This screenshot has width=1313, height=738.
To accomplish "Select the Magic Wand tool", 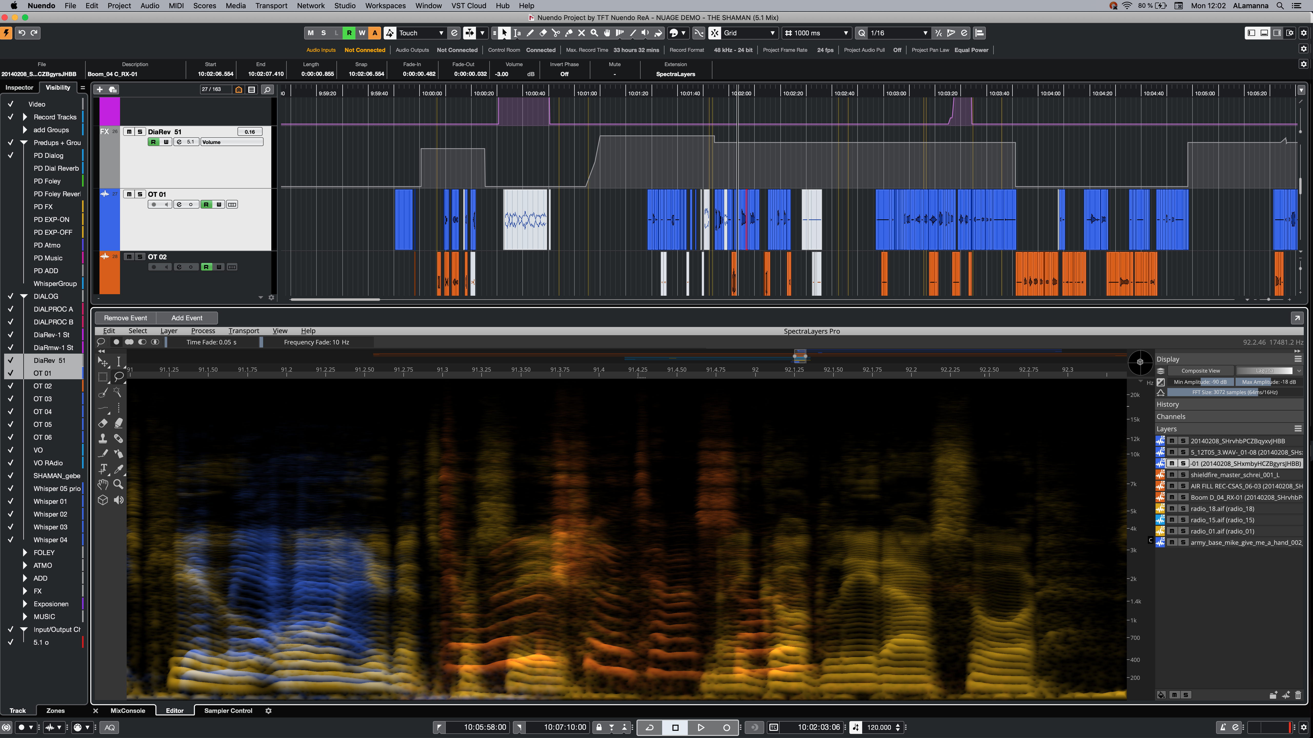I will point(118,392).
